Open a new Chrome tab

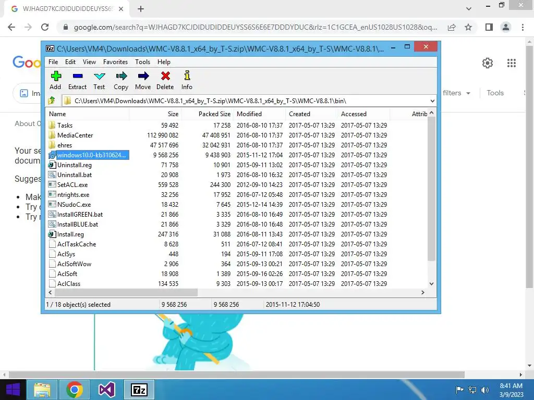[141, 9]
